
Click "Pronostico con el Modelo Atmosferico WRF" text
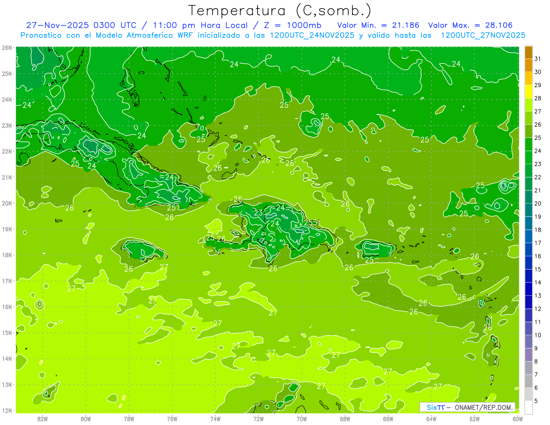108,35
